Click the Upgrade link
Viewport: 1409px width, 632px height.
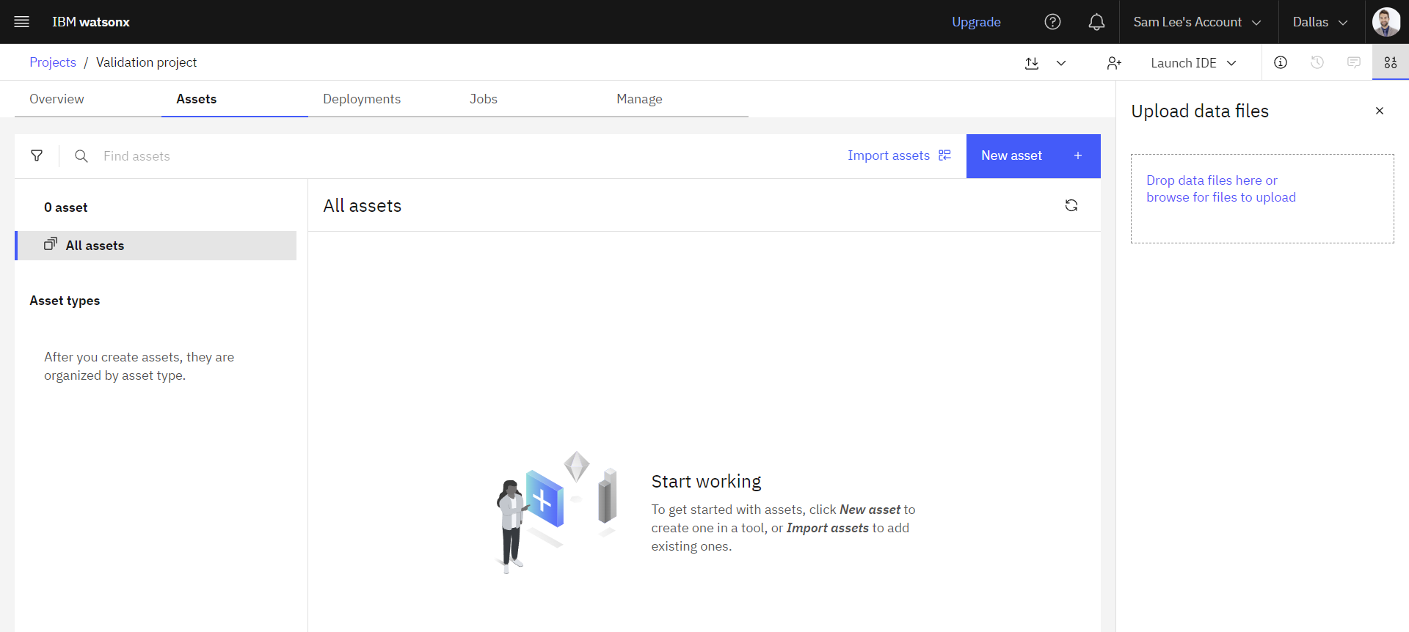pos(976,22)
